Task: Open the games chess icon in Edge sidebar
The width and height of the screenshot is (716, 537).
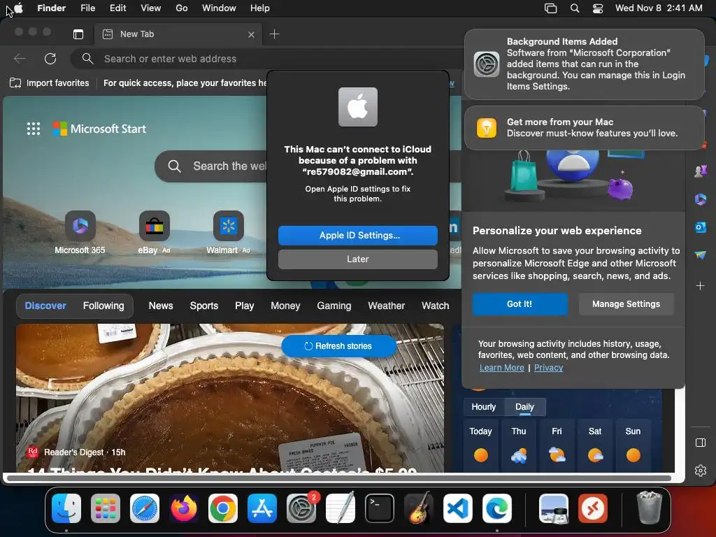Action: pos(701,171)
